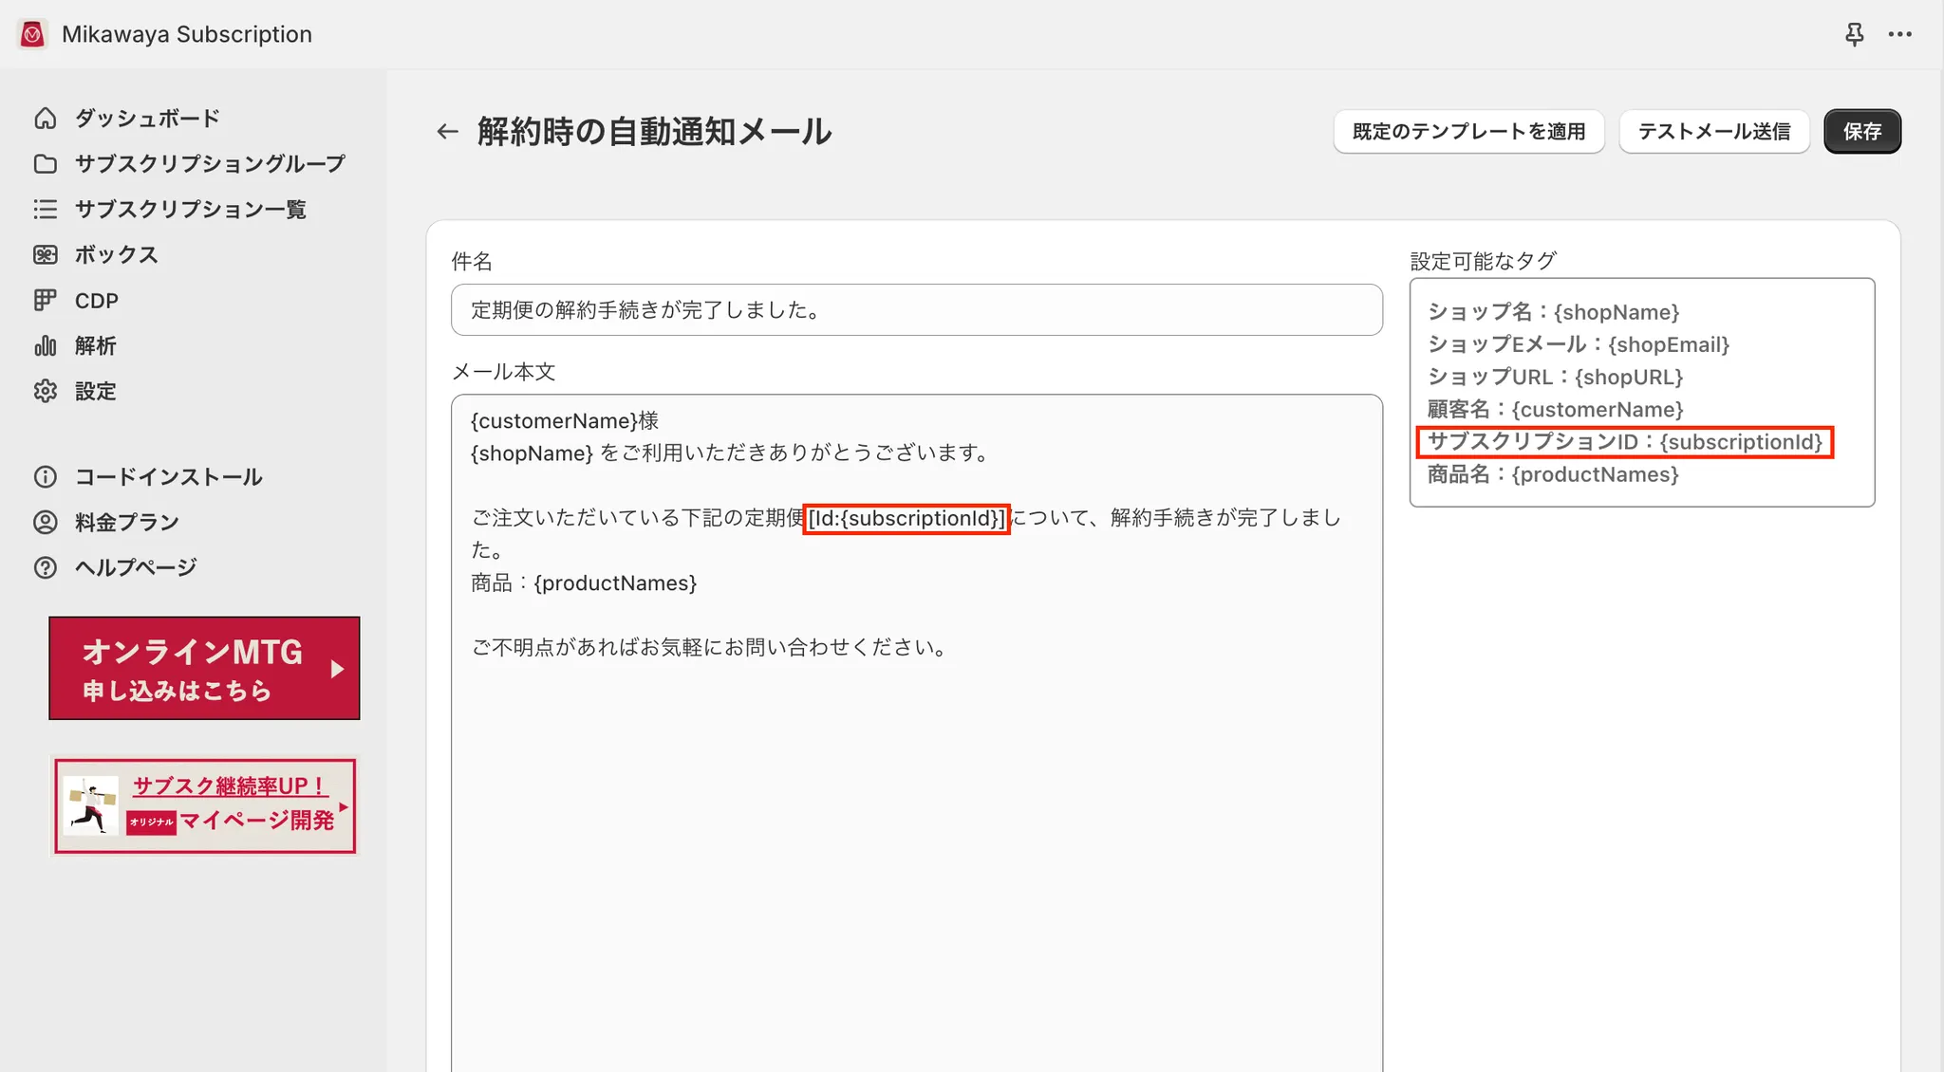Open ヘルプページ menu item
Screen dimensions: 1944x1072
[x=135, y=567]
